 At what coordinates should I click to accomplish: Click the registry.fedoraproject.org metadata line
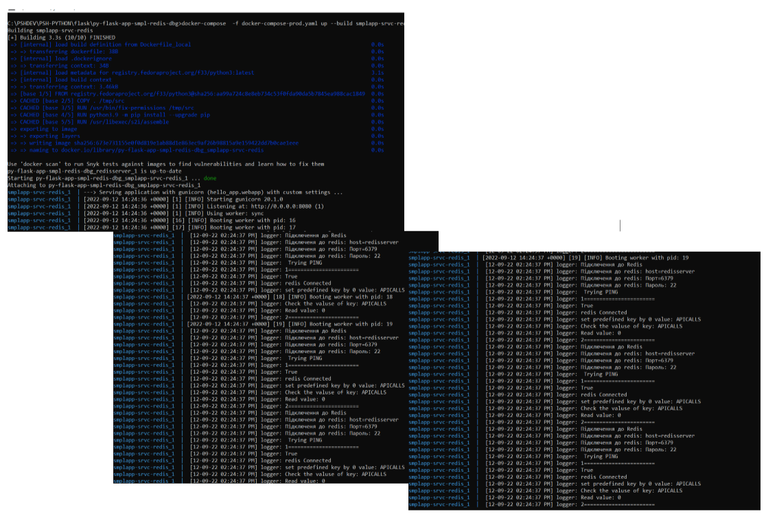(x=137, y=73)
